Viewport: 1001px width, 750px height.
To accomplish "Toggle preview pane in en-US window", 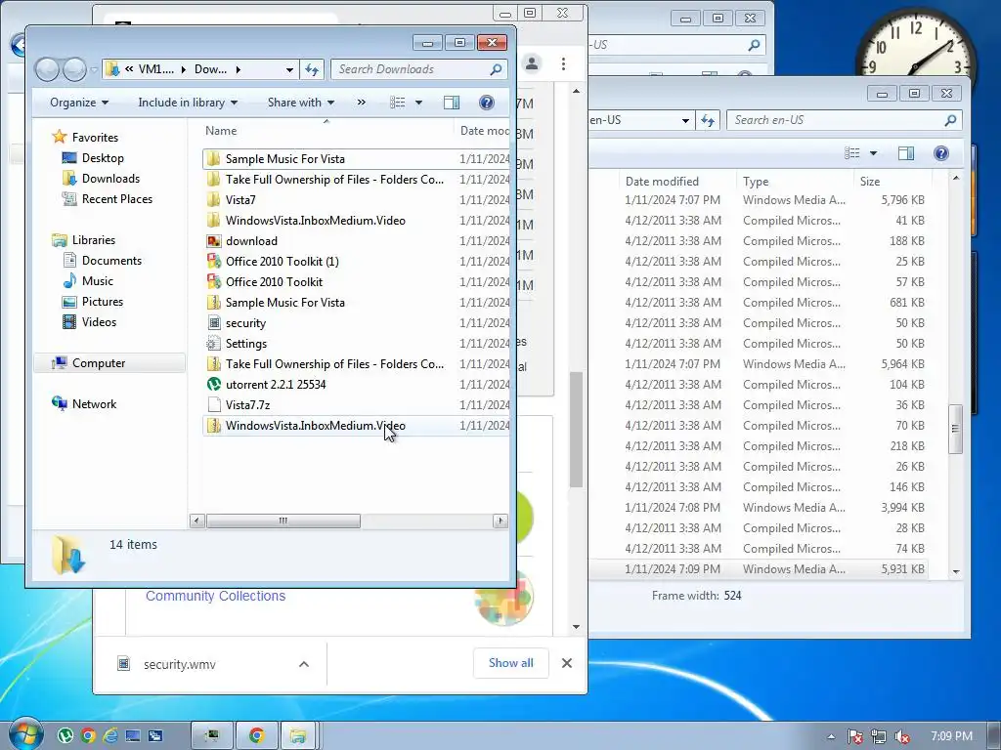I will coord(906,153).
